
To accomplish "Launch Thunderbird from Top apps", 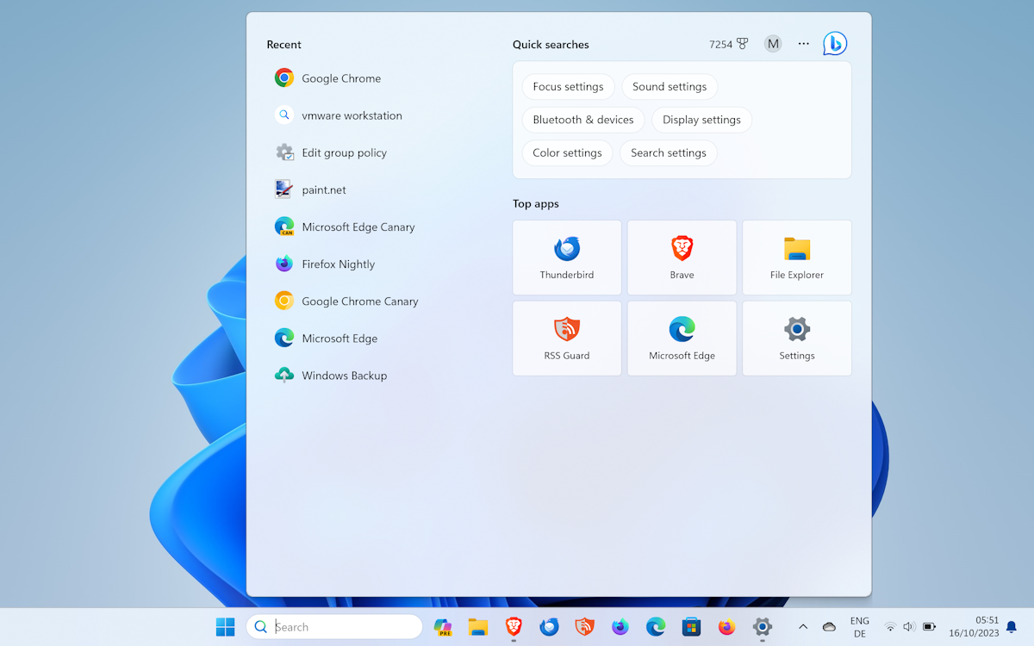I will click(x=566, y=257).
